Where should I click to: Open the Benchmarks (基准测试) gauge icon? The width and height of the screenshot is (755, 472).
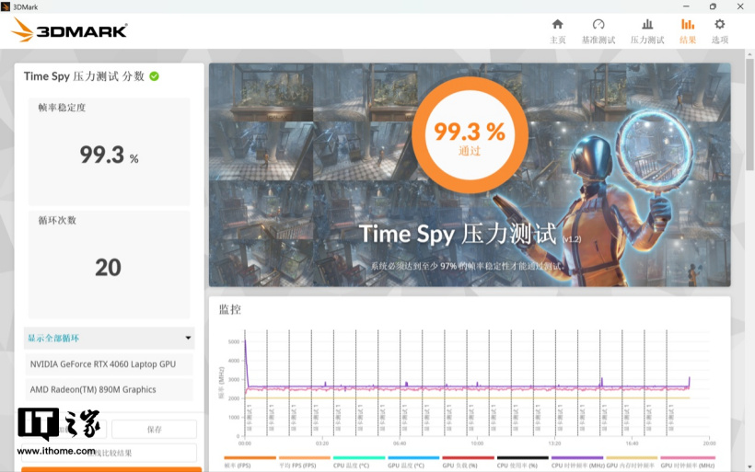click(x=598, y=30)
